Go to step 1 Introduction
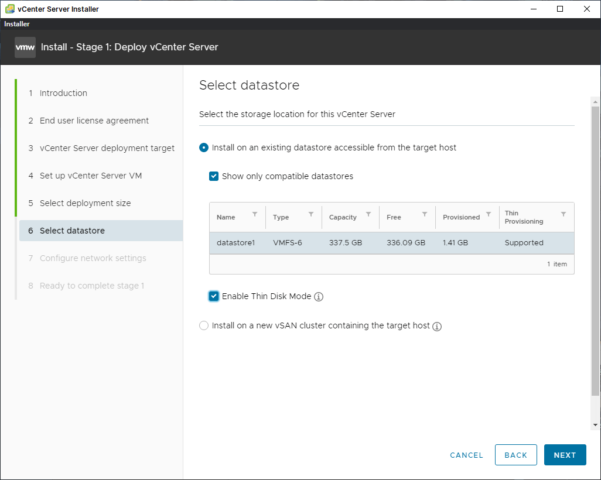 63,93
